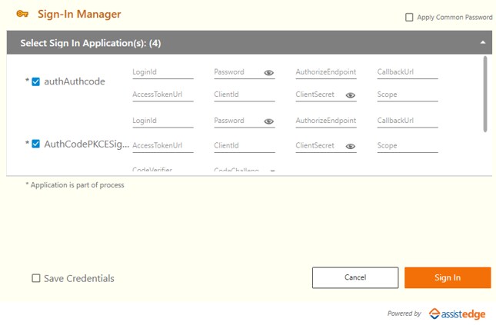Image resolution: width=496 pixels, height=325 pixels.
Task: Collapse the Select Sign In Application(s) panel
Action: click(x=482, y=43)
